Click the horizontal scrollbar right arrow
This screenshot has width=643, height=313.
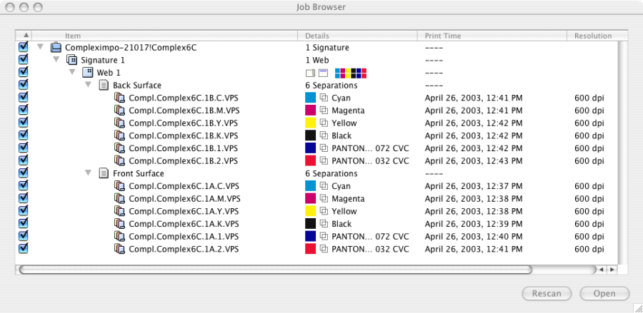611,270
